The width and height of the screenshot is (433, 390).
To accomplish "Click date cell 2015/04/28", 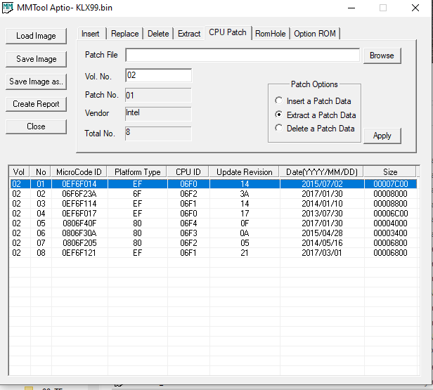I will click(x=322, y=233).
